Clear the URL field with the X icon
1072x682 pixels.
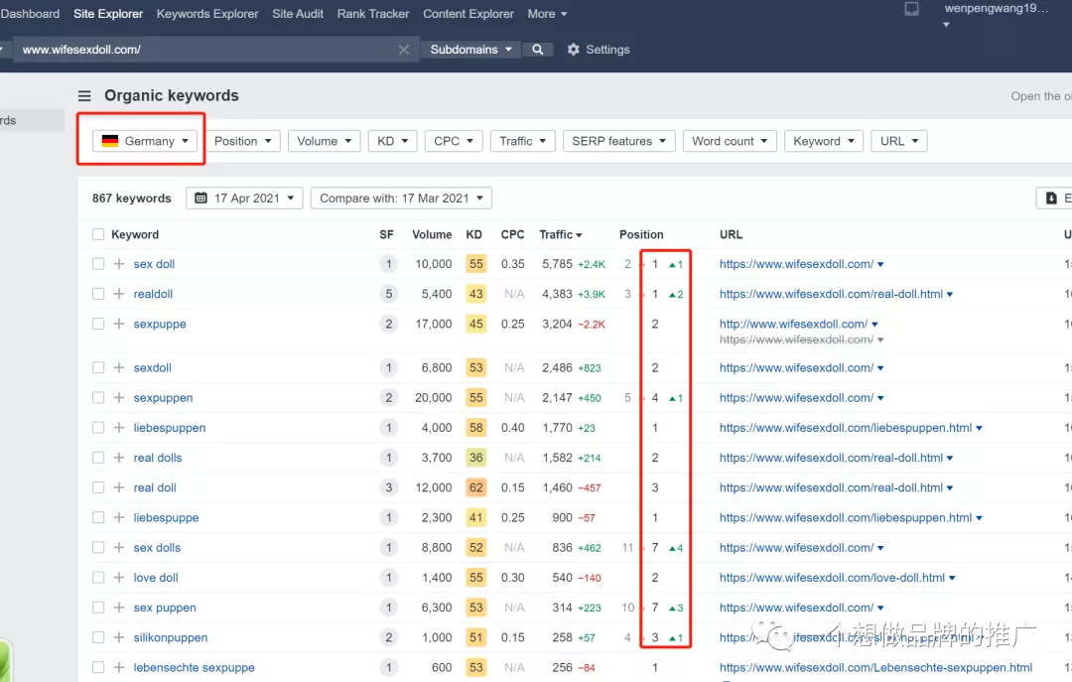click(403, 50)
